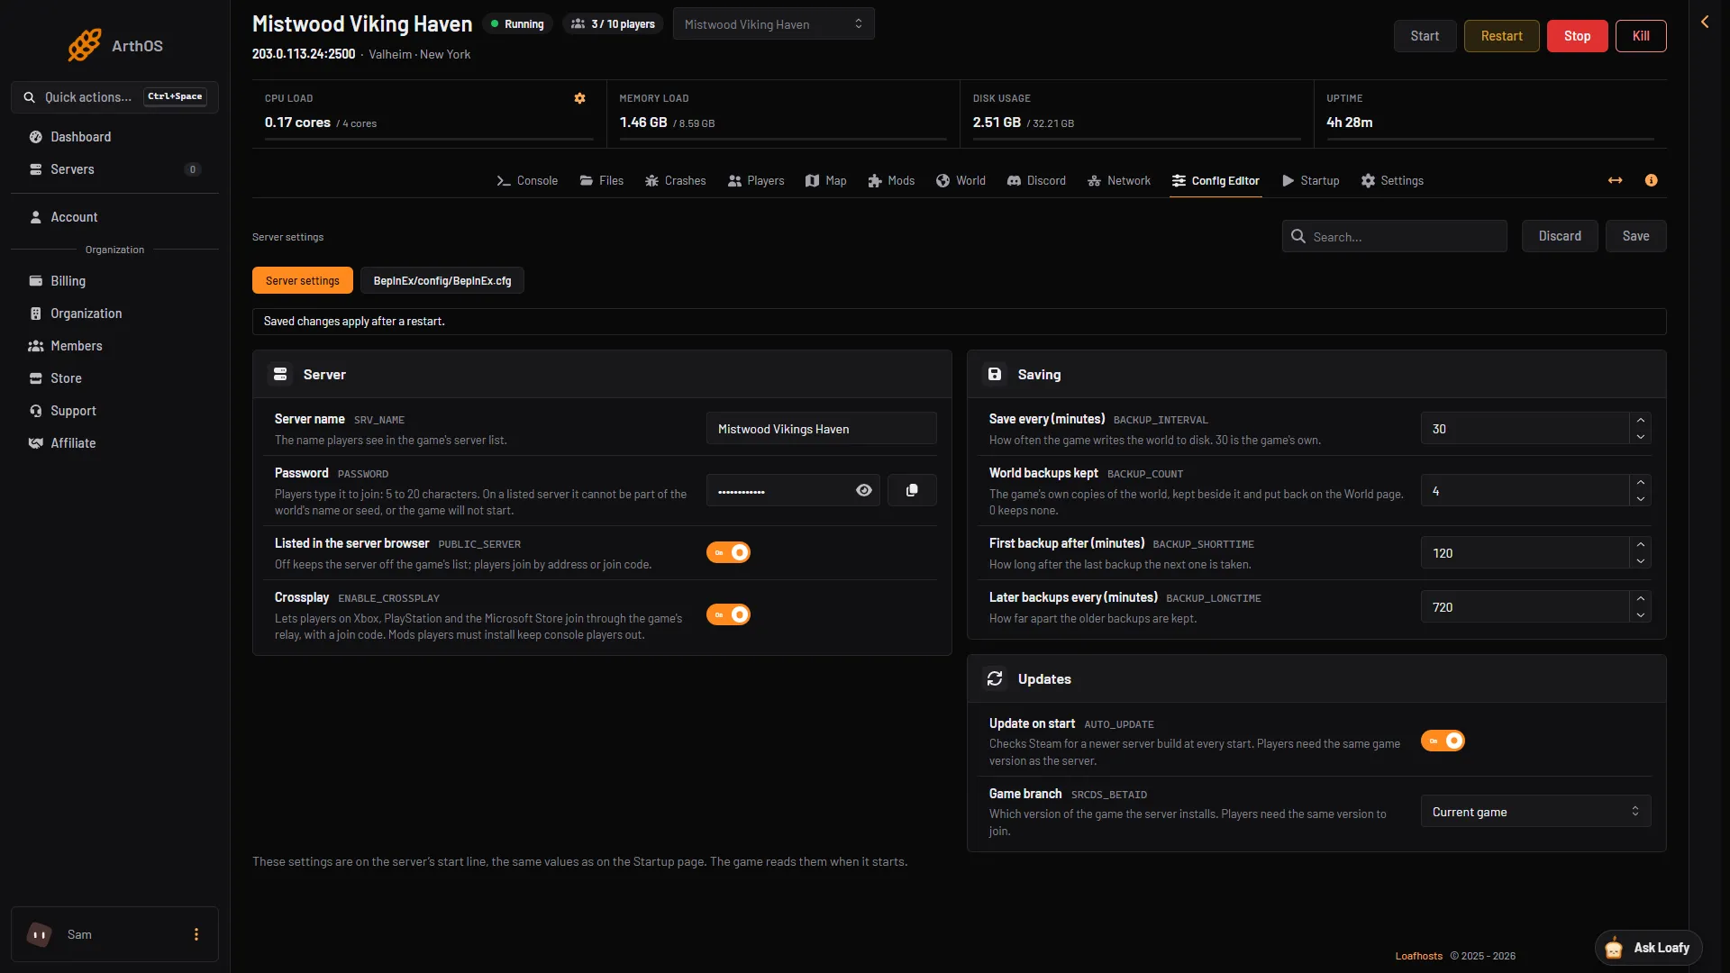Open Affiliate in the sidebar
Screen dimensions: 1730x973
coord(115,443)
